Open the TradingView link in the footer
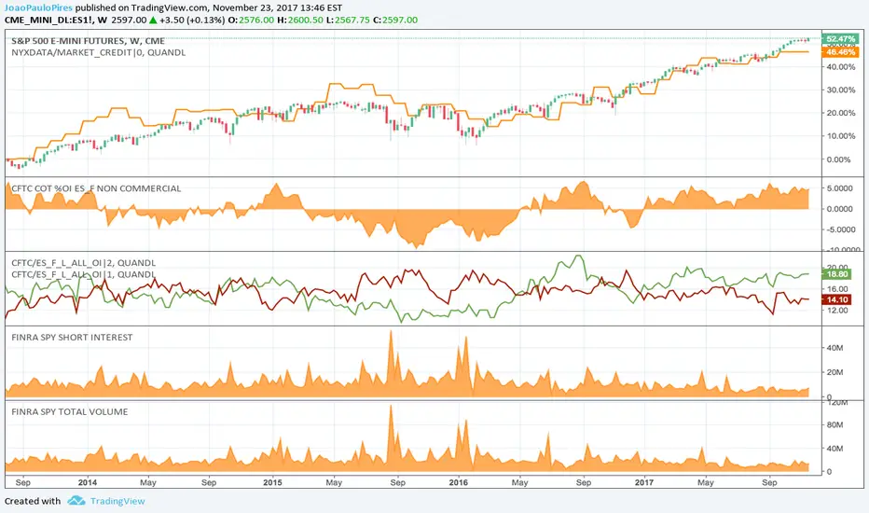The height and width of the screenshot is (513, 869). [117, 501]
